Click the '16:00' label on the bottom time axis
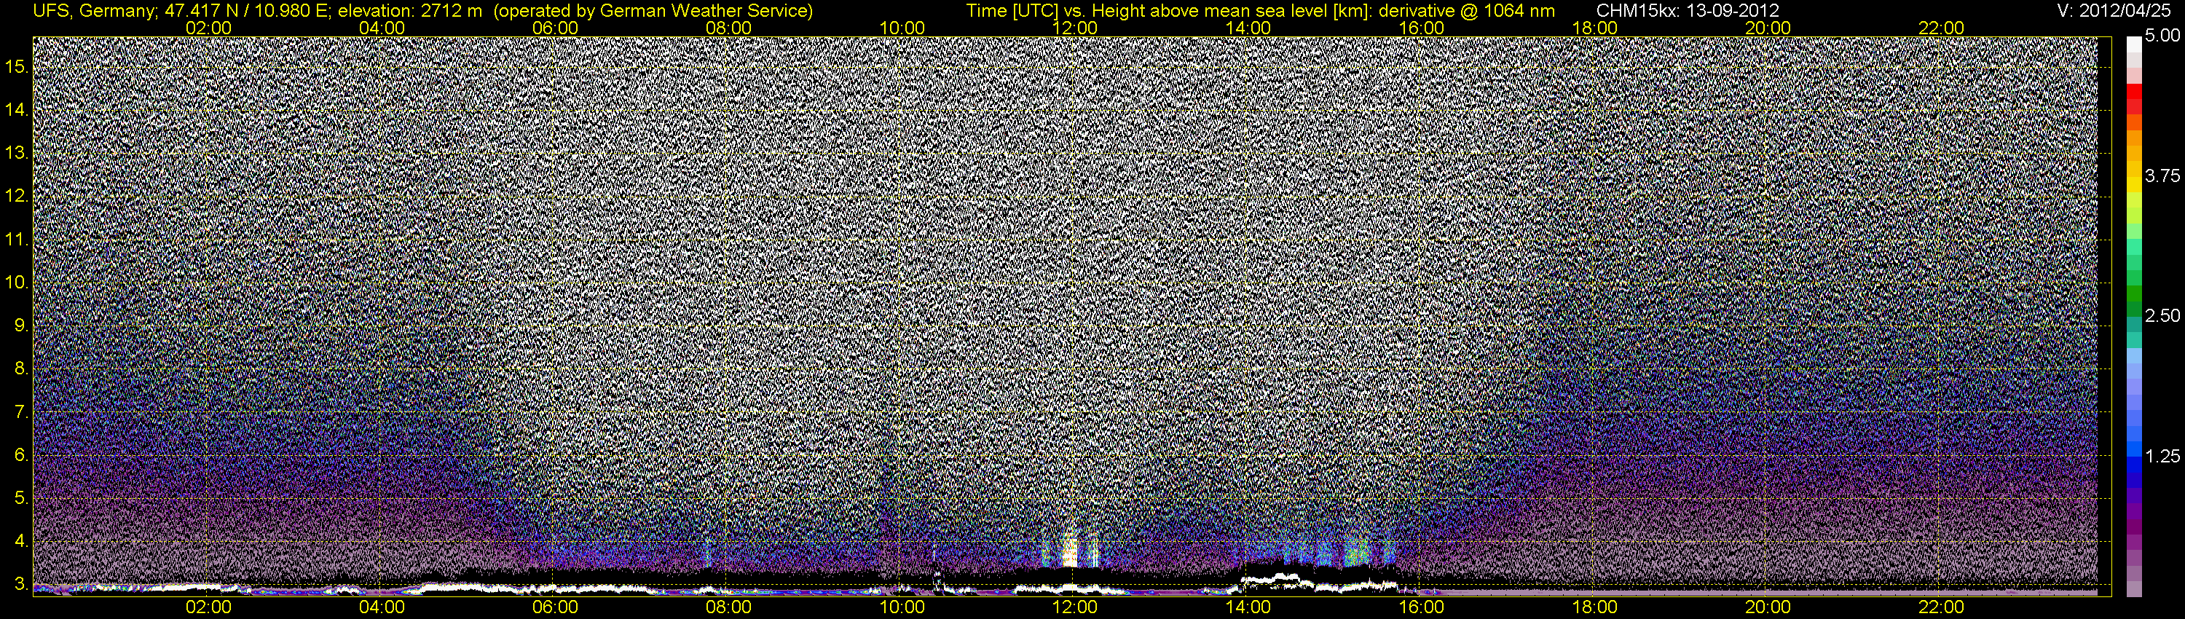 point(1422,607)
